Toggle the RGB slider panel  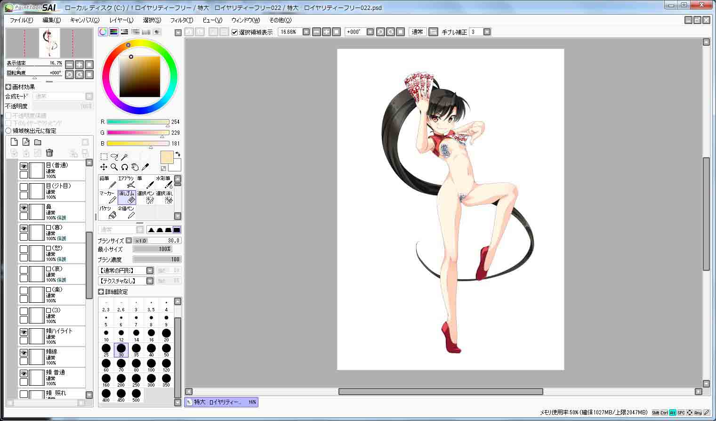pos(113,32)
